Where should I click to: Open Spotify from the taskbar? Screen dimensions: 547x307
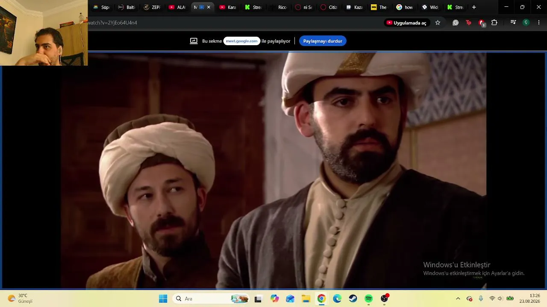coord(369,299)
